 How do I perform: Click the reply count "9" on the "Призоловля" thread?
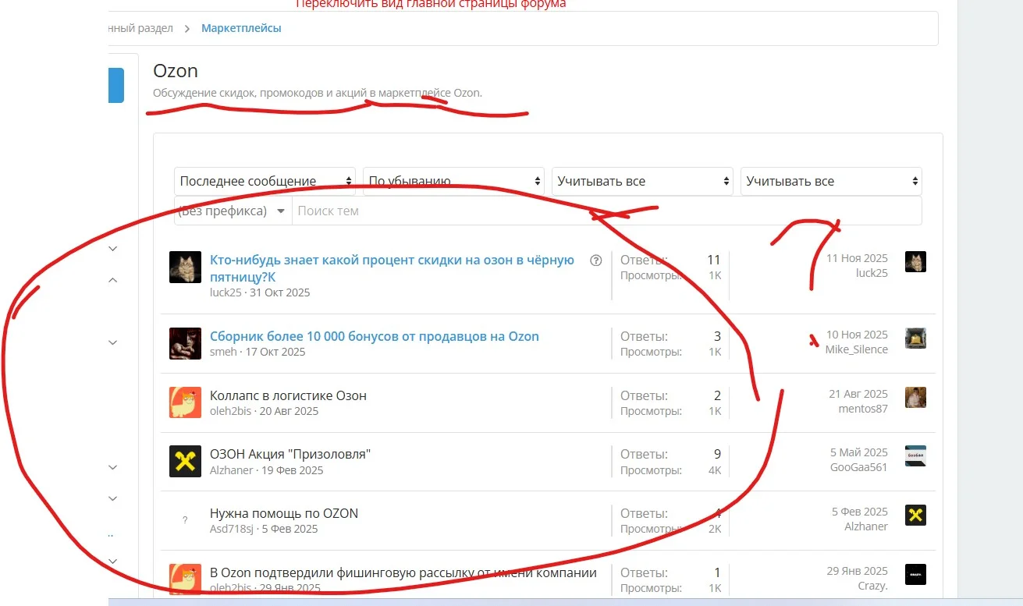(x=717, y=454)
